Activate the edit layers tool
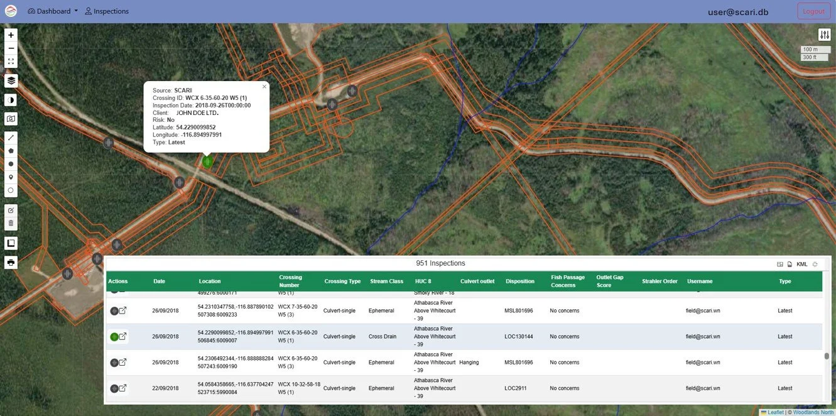Image resolution: width=836 pixels, height=416 pixels. tap(11, 210)
